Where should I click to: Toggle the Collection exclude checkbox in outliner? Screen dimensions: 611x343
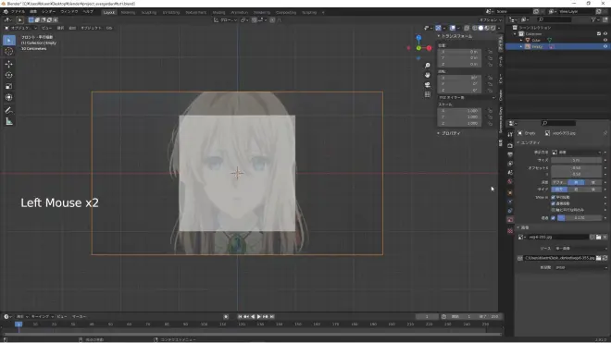click(599, 34)
